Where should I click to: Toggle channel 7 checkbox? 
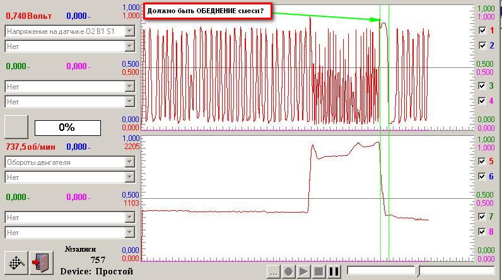(x=482, y=216)
